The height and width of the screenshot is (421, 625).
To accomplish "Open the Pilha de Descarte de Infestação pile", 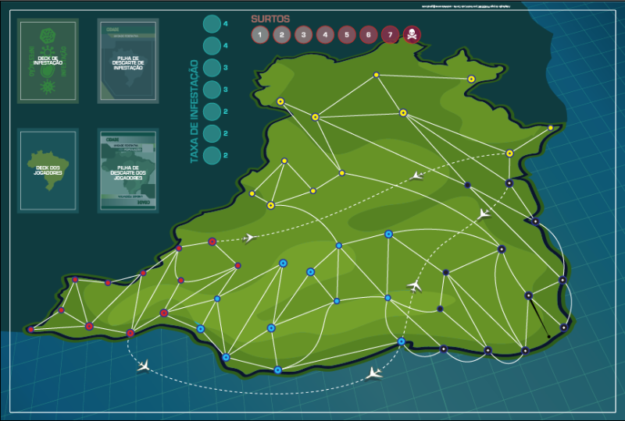I will click(128, 61).
